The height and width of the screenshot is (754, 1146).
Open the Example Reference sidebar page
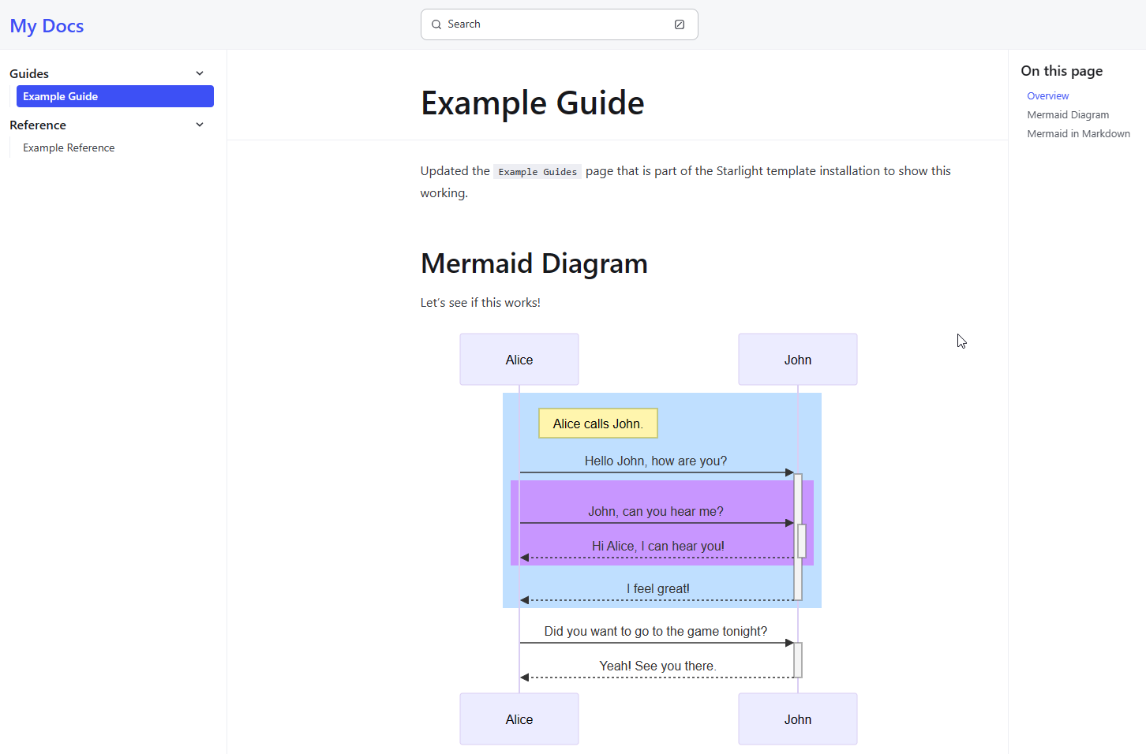click(x=69, y=147)
